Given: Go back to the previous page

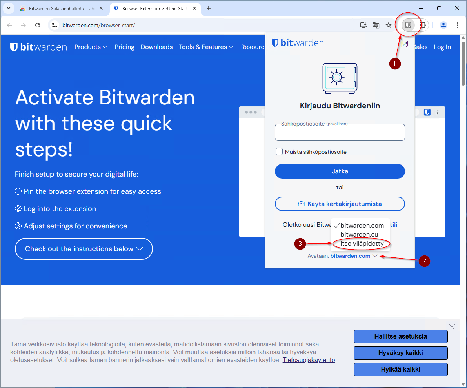Looking at the screenshot, I should (9, 25).
